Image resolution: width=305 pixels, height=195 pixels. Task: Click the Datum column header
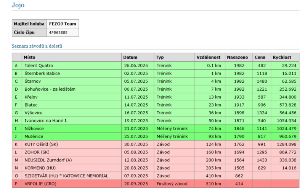130,57
